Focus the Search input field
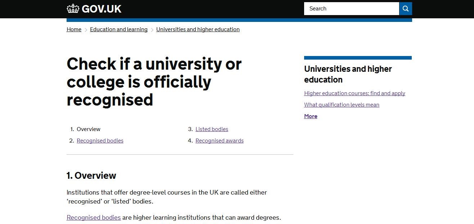The height and width of the screenshot is (224, 474). (351, 9)
